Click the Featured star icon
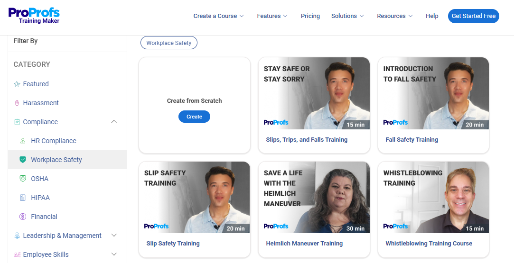Viewport: 514px width, 263px height. (17, 84)
